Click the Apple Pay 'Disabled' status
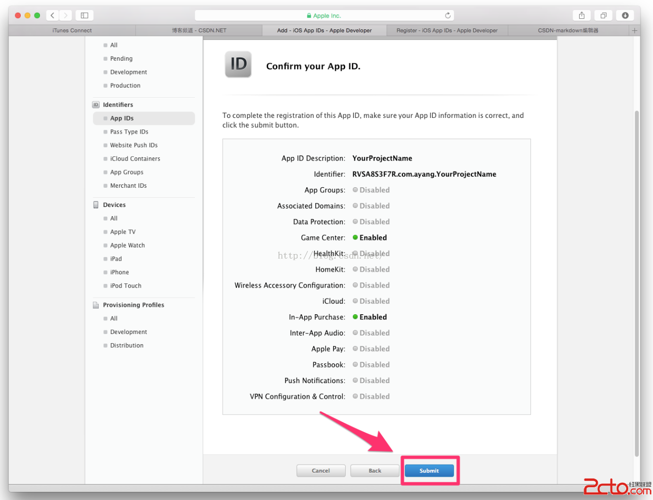Screen dimensions: 653x500 pyautogui.click(x=375, y=349)
